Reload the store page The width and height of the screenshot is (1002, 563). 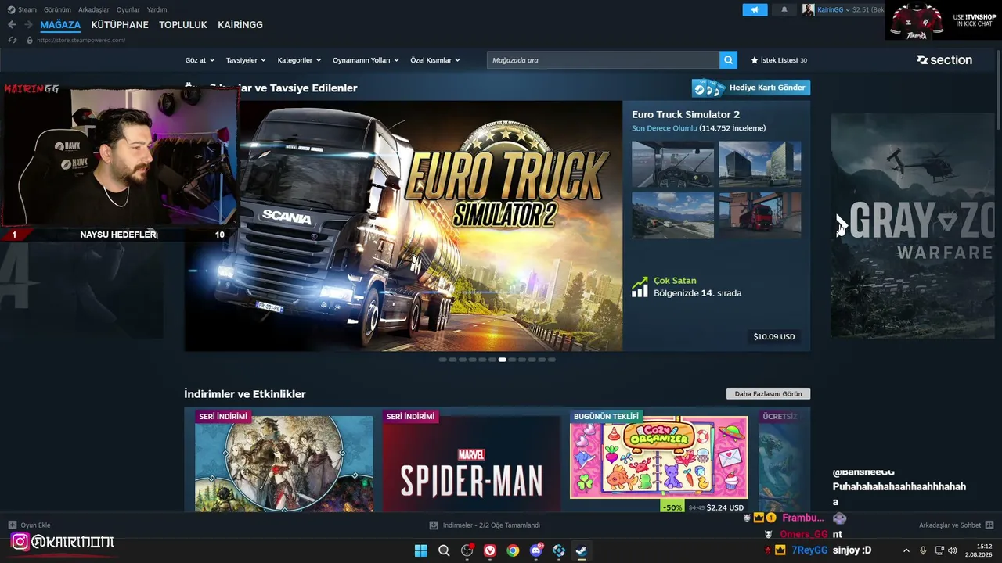coord(13,40)
